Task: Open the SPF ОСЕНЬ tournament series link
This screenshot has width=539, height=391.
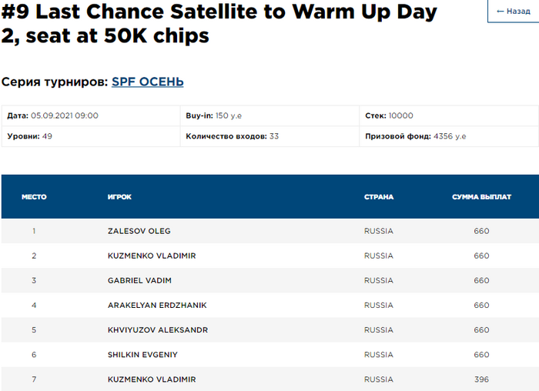Action: [x=147, y=82]
